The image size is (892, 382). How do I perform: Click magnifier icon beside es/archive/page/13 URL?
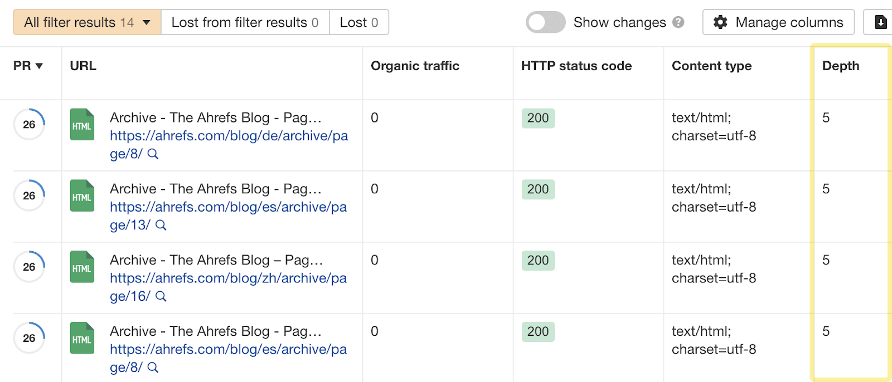(161, 226)
